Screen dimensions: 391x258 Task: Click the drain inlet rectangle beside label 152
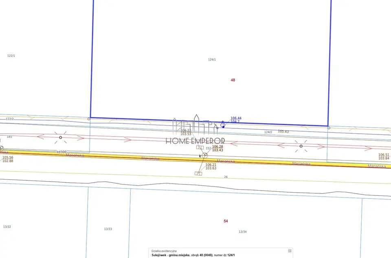(200, 147)
